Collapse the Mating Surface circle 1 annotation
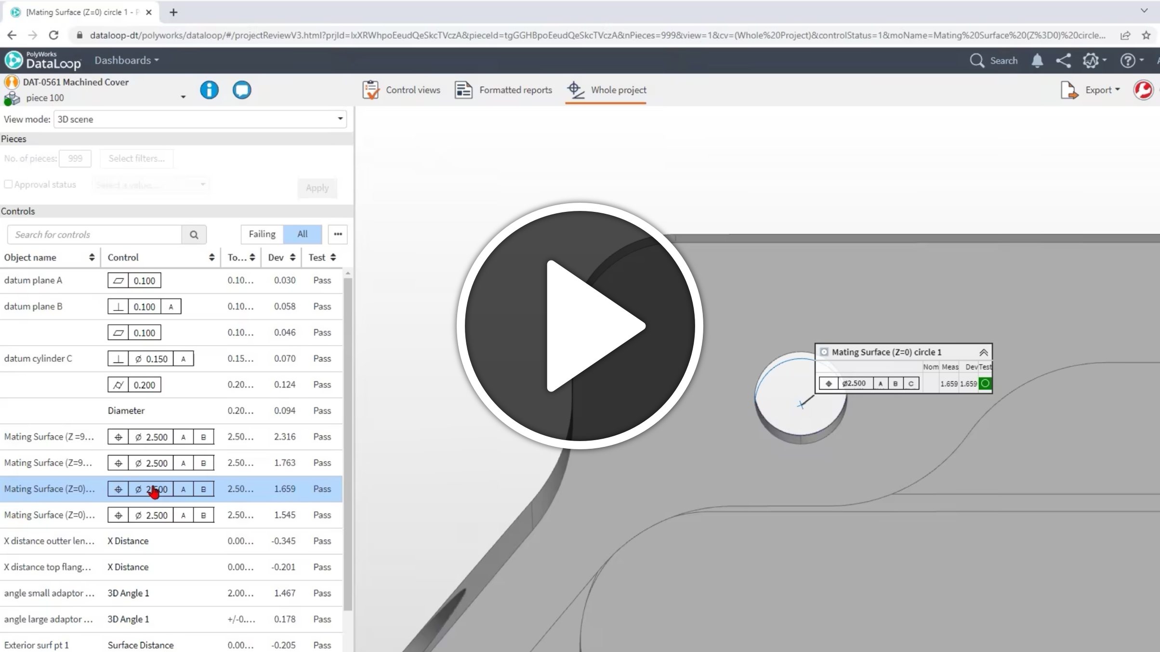This screenshot has width=1160, height=652. coord(983,352)
